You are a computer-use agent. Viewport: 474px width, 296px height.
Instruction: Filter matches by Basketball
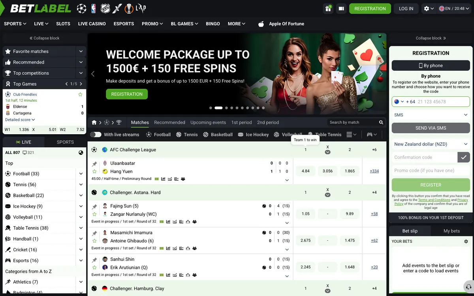(218, 135)
